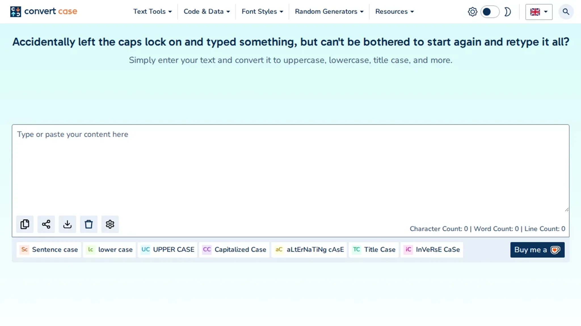Convert text to lower case
581x326 pixels.
coord(109,250)
